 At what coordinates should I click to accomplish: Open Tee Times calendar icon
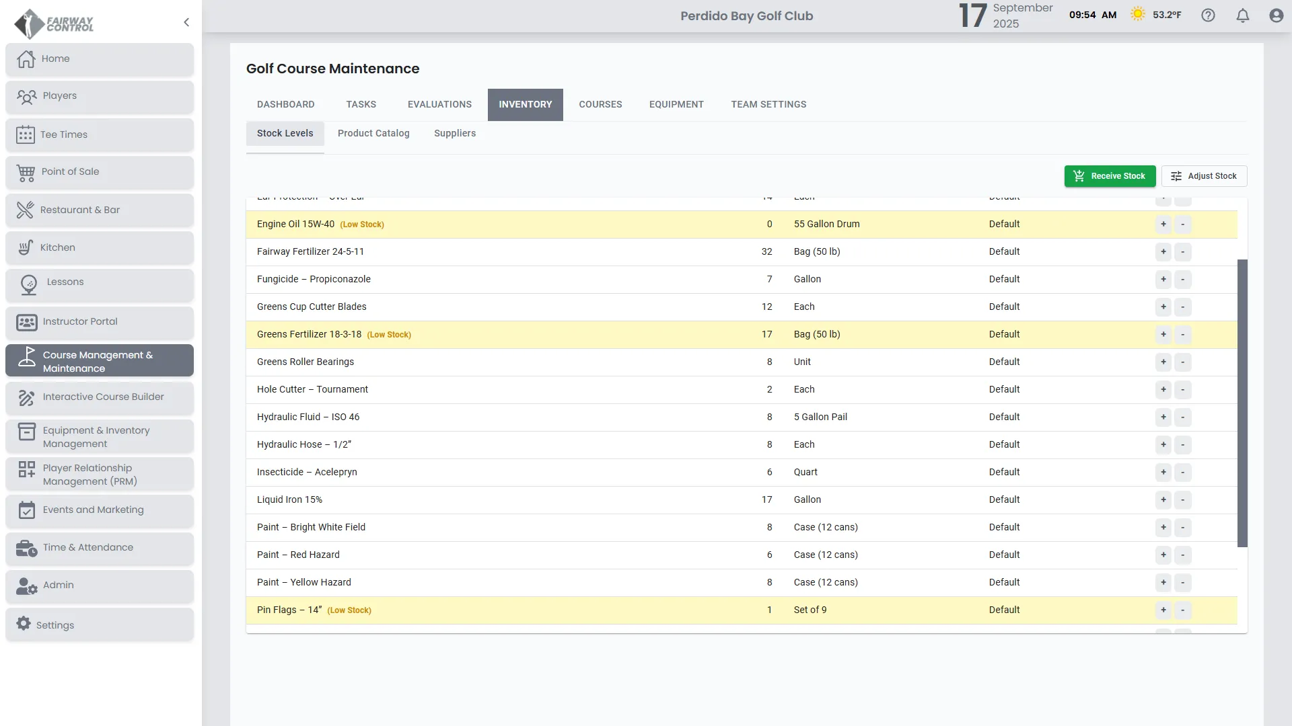click(26, 135)
